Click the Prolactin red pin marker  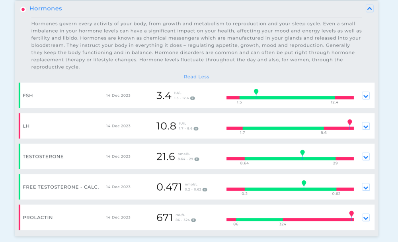[x=351, y=214]
